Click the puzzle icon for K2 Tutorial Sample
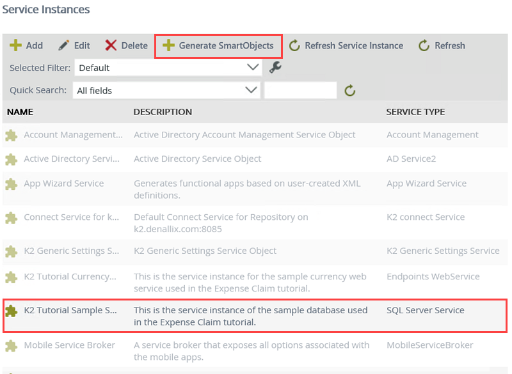Viewport: 512px width, 374px height. pyautogui.click(x=12, y=311)
